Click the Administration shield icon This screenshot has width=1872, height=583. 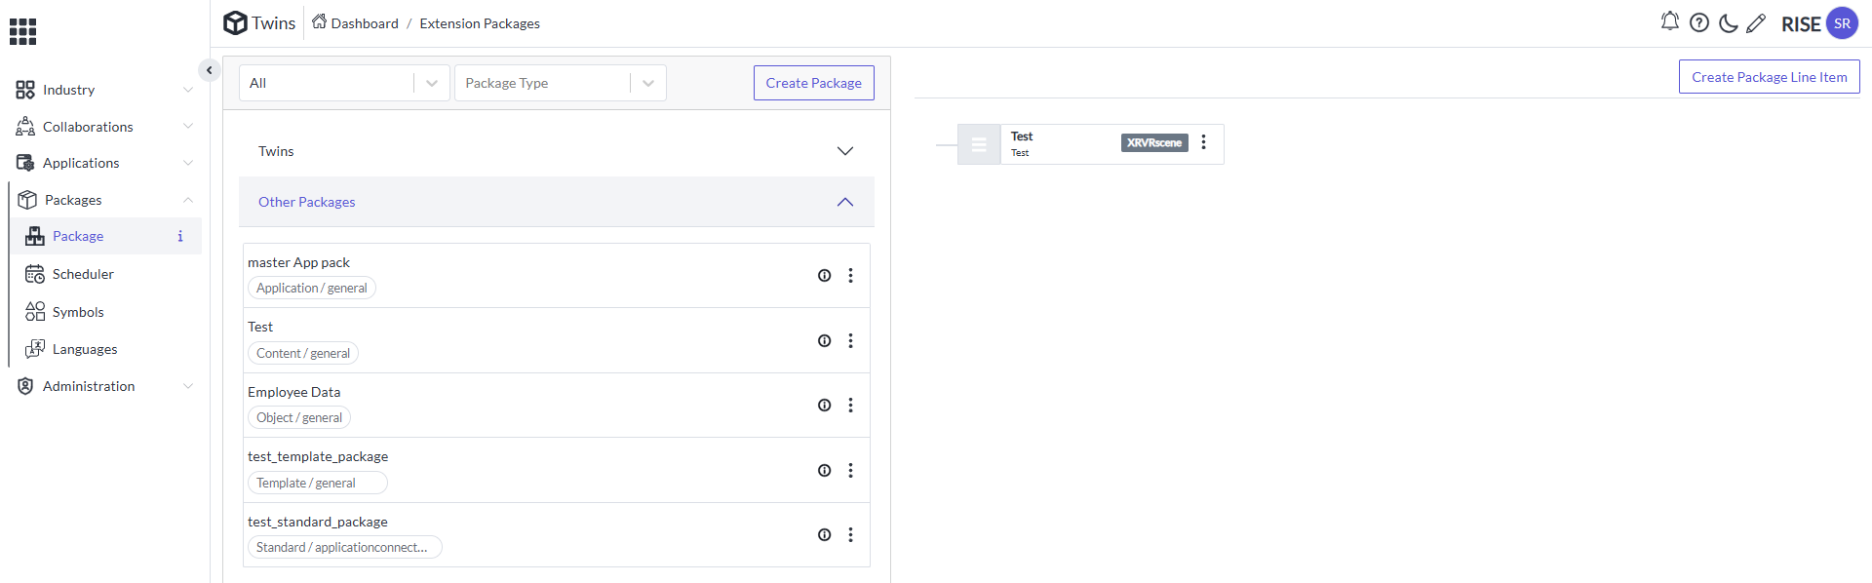tap(25, 386)
